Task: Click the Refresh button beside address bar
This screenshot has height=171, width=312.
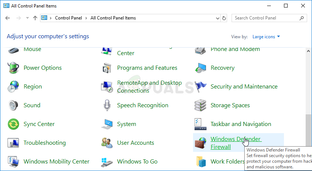Action: (x=224, y=18)
